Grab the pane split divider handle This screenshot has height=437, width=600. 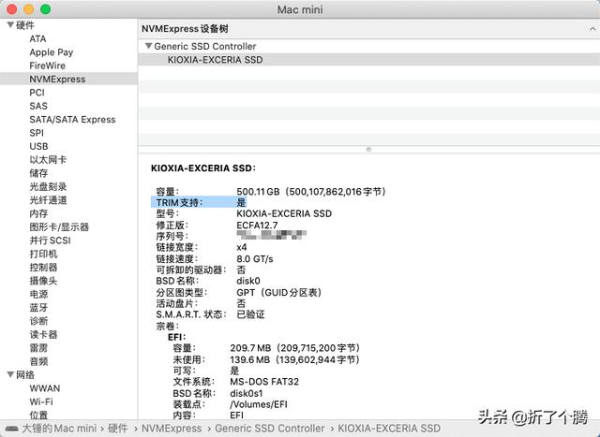[x=368, y=150]
